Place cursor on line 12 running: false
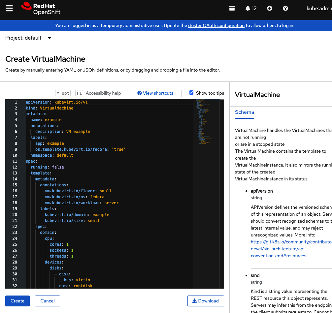 47,167
